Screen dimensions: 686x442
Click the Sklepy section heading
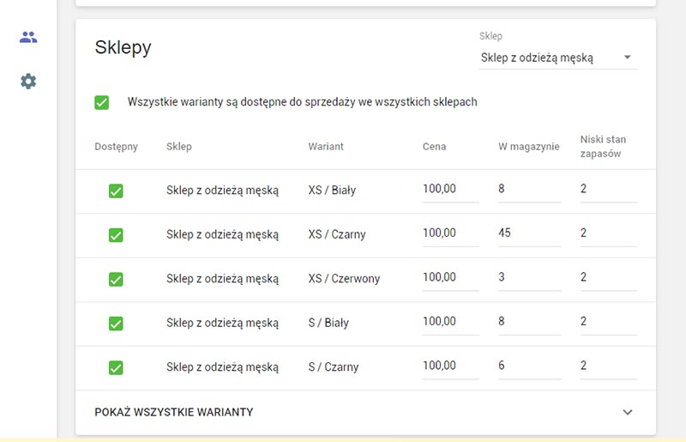pyautogui.click(x=123, y=47)
